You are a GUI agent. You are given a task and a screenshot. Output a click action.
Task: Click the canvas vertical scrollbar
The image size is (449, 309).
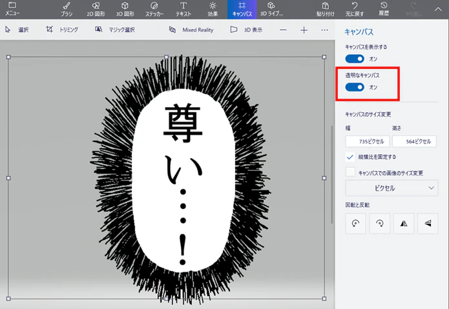tap(332, 174)
